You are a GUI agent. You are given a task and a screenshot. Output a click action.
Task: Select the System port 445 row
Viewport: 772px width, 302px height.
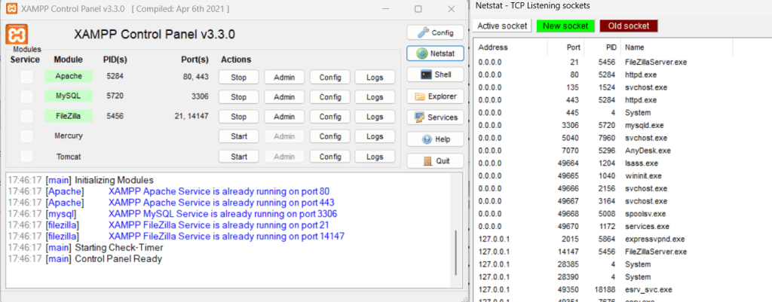coord(622,113)
